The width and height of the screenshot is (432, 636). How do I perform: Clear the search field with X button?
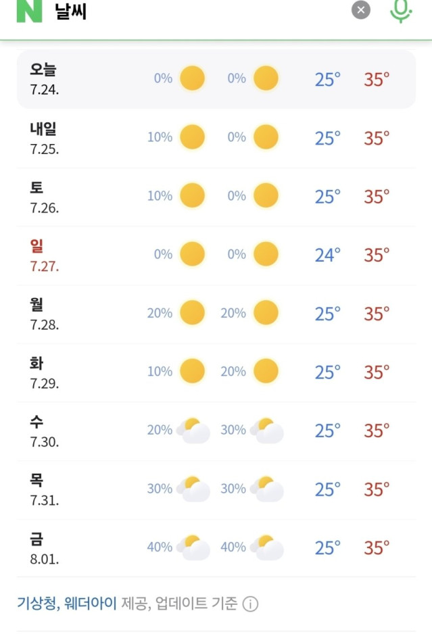pos(361,10)
